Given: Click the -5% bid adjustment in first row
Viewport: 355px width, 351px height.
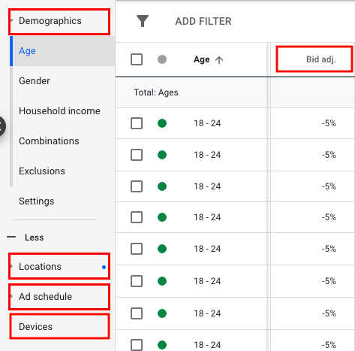Looking at the screenshot, I should click(329, 123).
